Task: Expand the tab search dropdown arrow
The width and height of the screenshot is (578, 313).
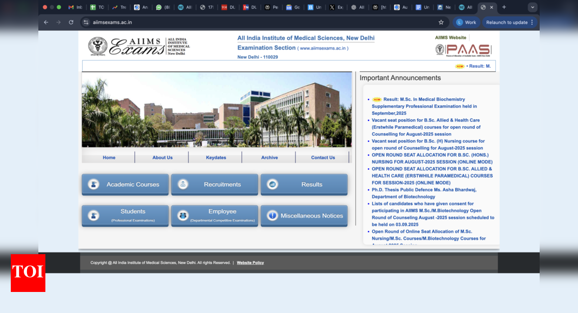Action: [533, 7]
